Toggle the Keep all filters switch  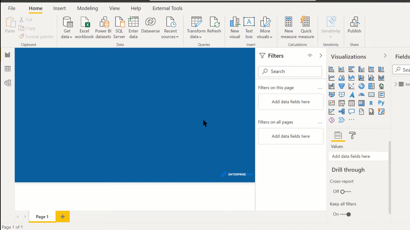(345, 214)
